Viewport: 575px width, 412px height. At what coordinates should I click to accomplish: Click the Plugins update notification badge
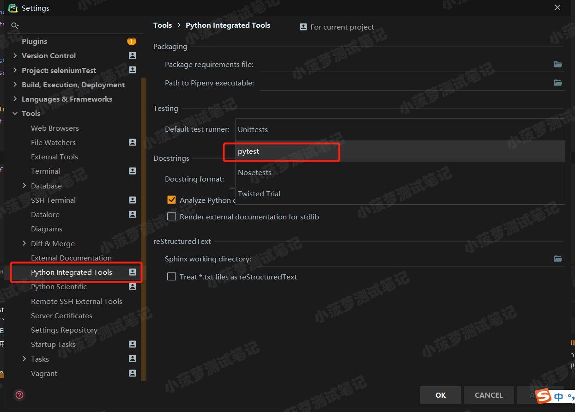[x=132, y=42]
